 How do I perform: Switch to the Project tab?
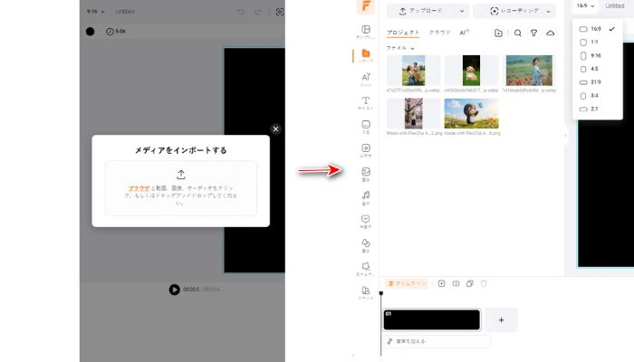click(x=403, y=33)
